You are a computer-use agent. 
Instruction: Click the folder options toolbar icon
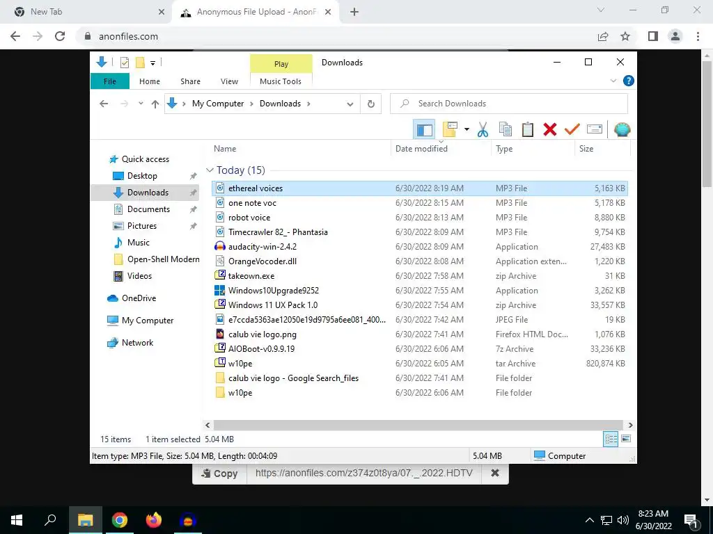pyautogui.click(x=450, y=129)
